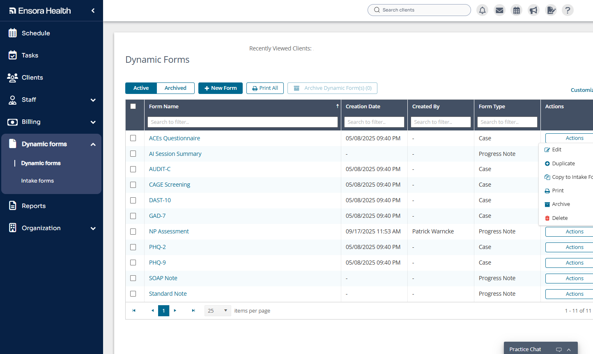The height and width of the screenshot is (354, 593).
Task: Open the announcements megaphone icon
Action: pos(533,10)
